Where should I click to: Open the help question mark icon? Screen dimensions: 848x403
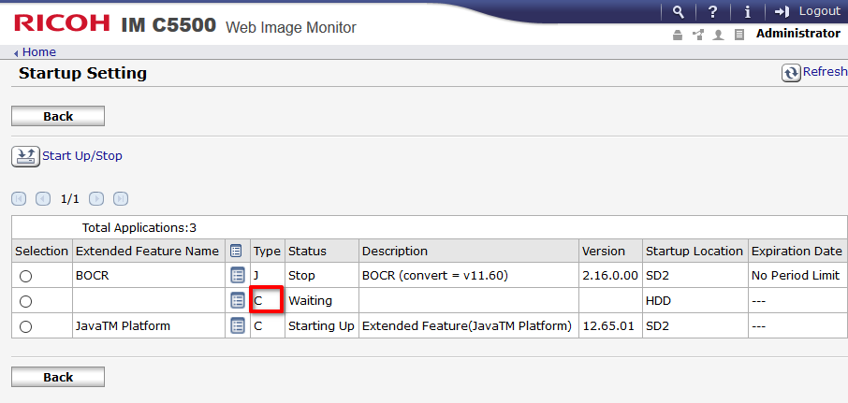tap(712, 11)
